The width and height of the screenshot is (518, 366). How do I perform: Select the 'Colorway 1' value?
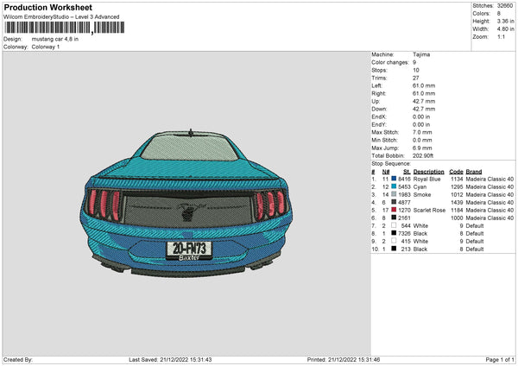coord(46,47)
